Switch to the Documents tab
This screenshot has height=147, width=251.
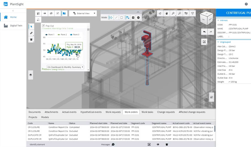(35, 112)
